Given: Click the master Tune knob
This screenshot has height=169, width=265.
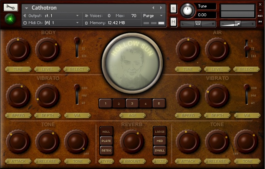Looking at the screenshot, I should click(x=187, y=11).
